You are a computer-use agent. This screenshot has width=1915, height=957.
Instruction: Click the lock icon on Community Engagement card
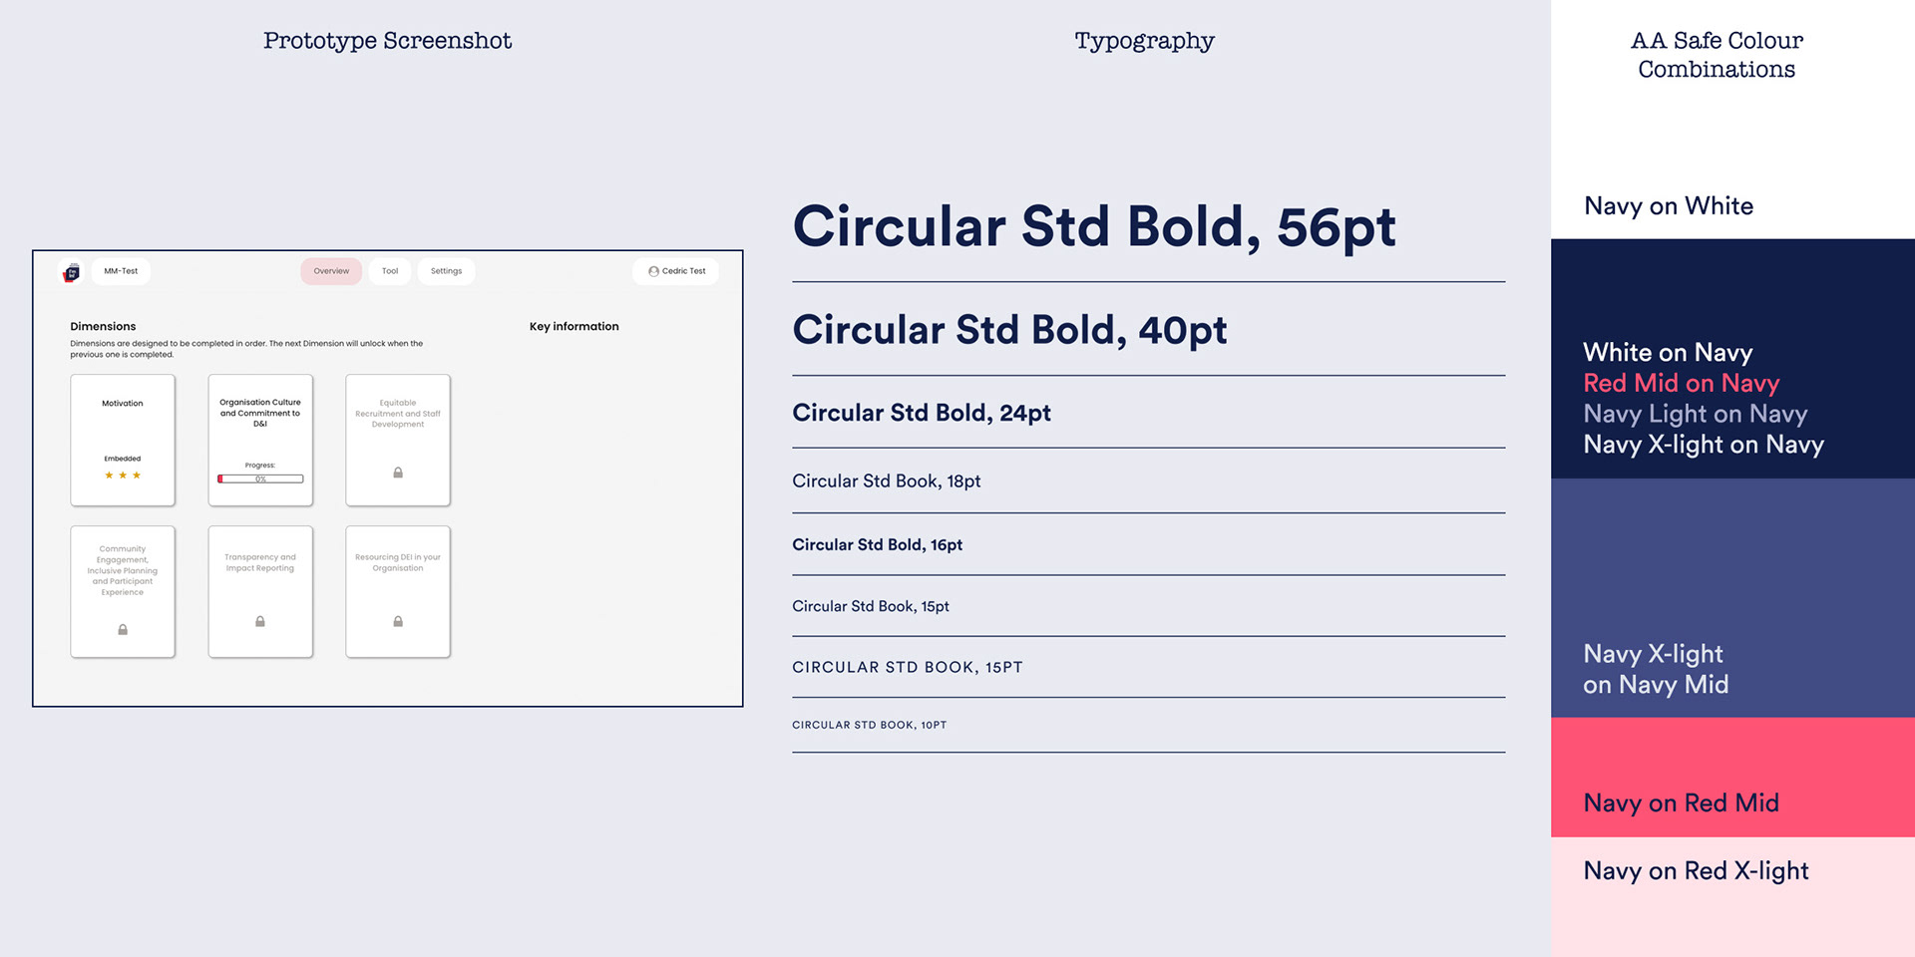pyautogui.click(x=123, y=630)
